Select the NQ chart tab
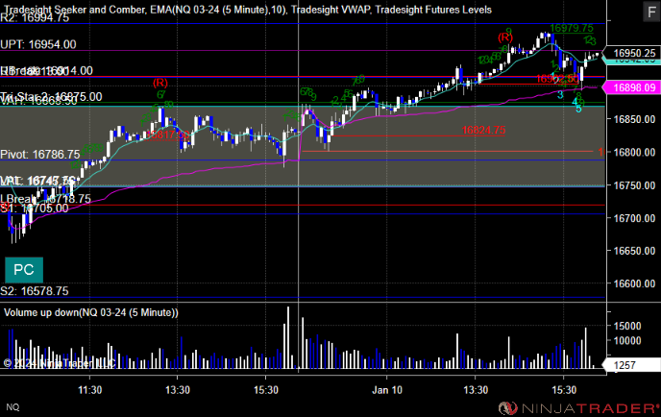 click(x=12, y=406)
